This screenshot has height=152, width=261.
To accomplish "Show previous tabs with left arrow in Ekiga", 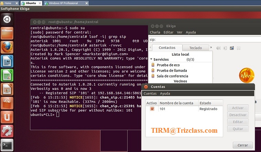I will [x=150, y=47].
